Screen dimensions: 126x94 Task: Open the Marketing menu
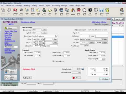click(x=27, y=5)
